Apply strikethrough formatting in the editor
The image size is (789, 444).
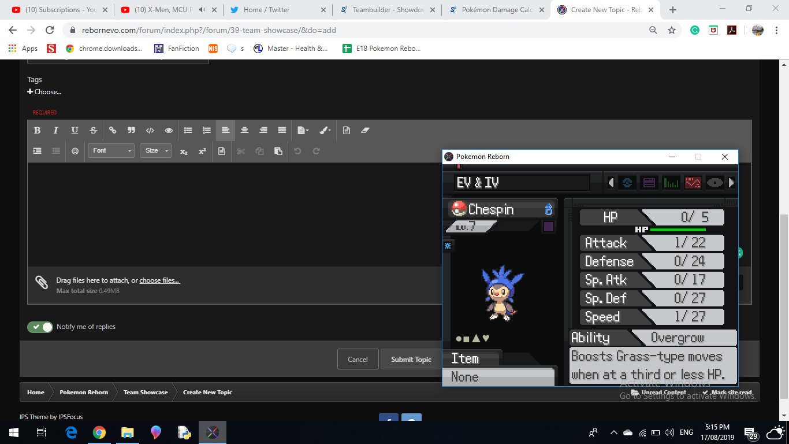coord(93,131)
